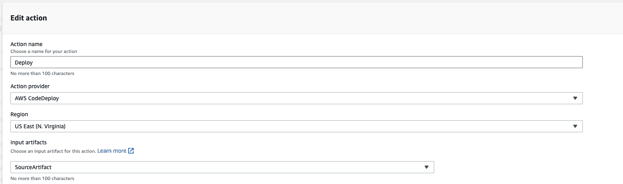Click the external link icon beside Learn more
Screen dimensions: 623x184
coord(131,151)
